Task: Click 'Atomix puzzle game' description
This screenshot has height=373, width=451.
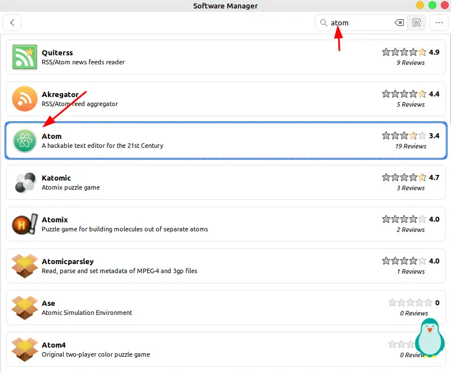Action: (71, 187)
